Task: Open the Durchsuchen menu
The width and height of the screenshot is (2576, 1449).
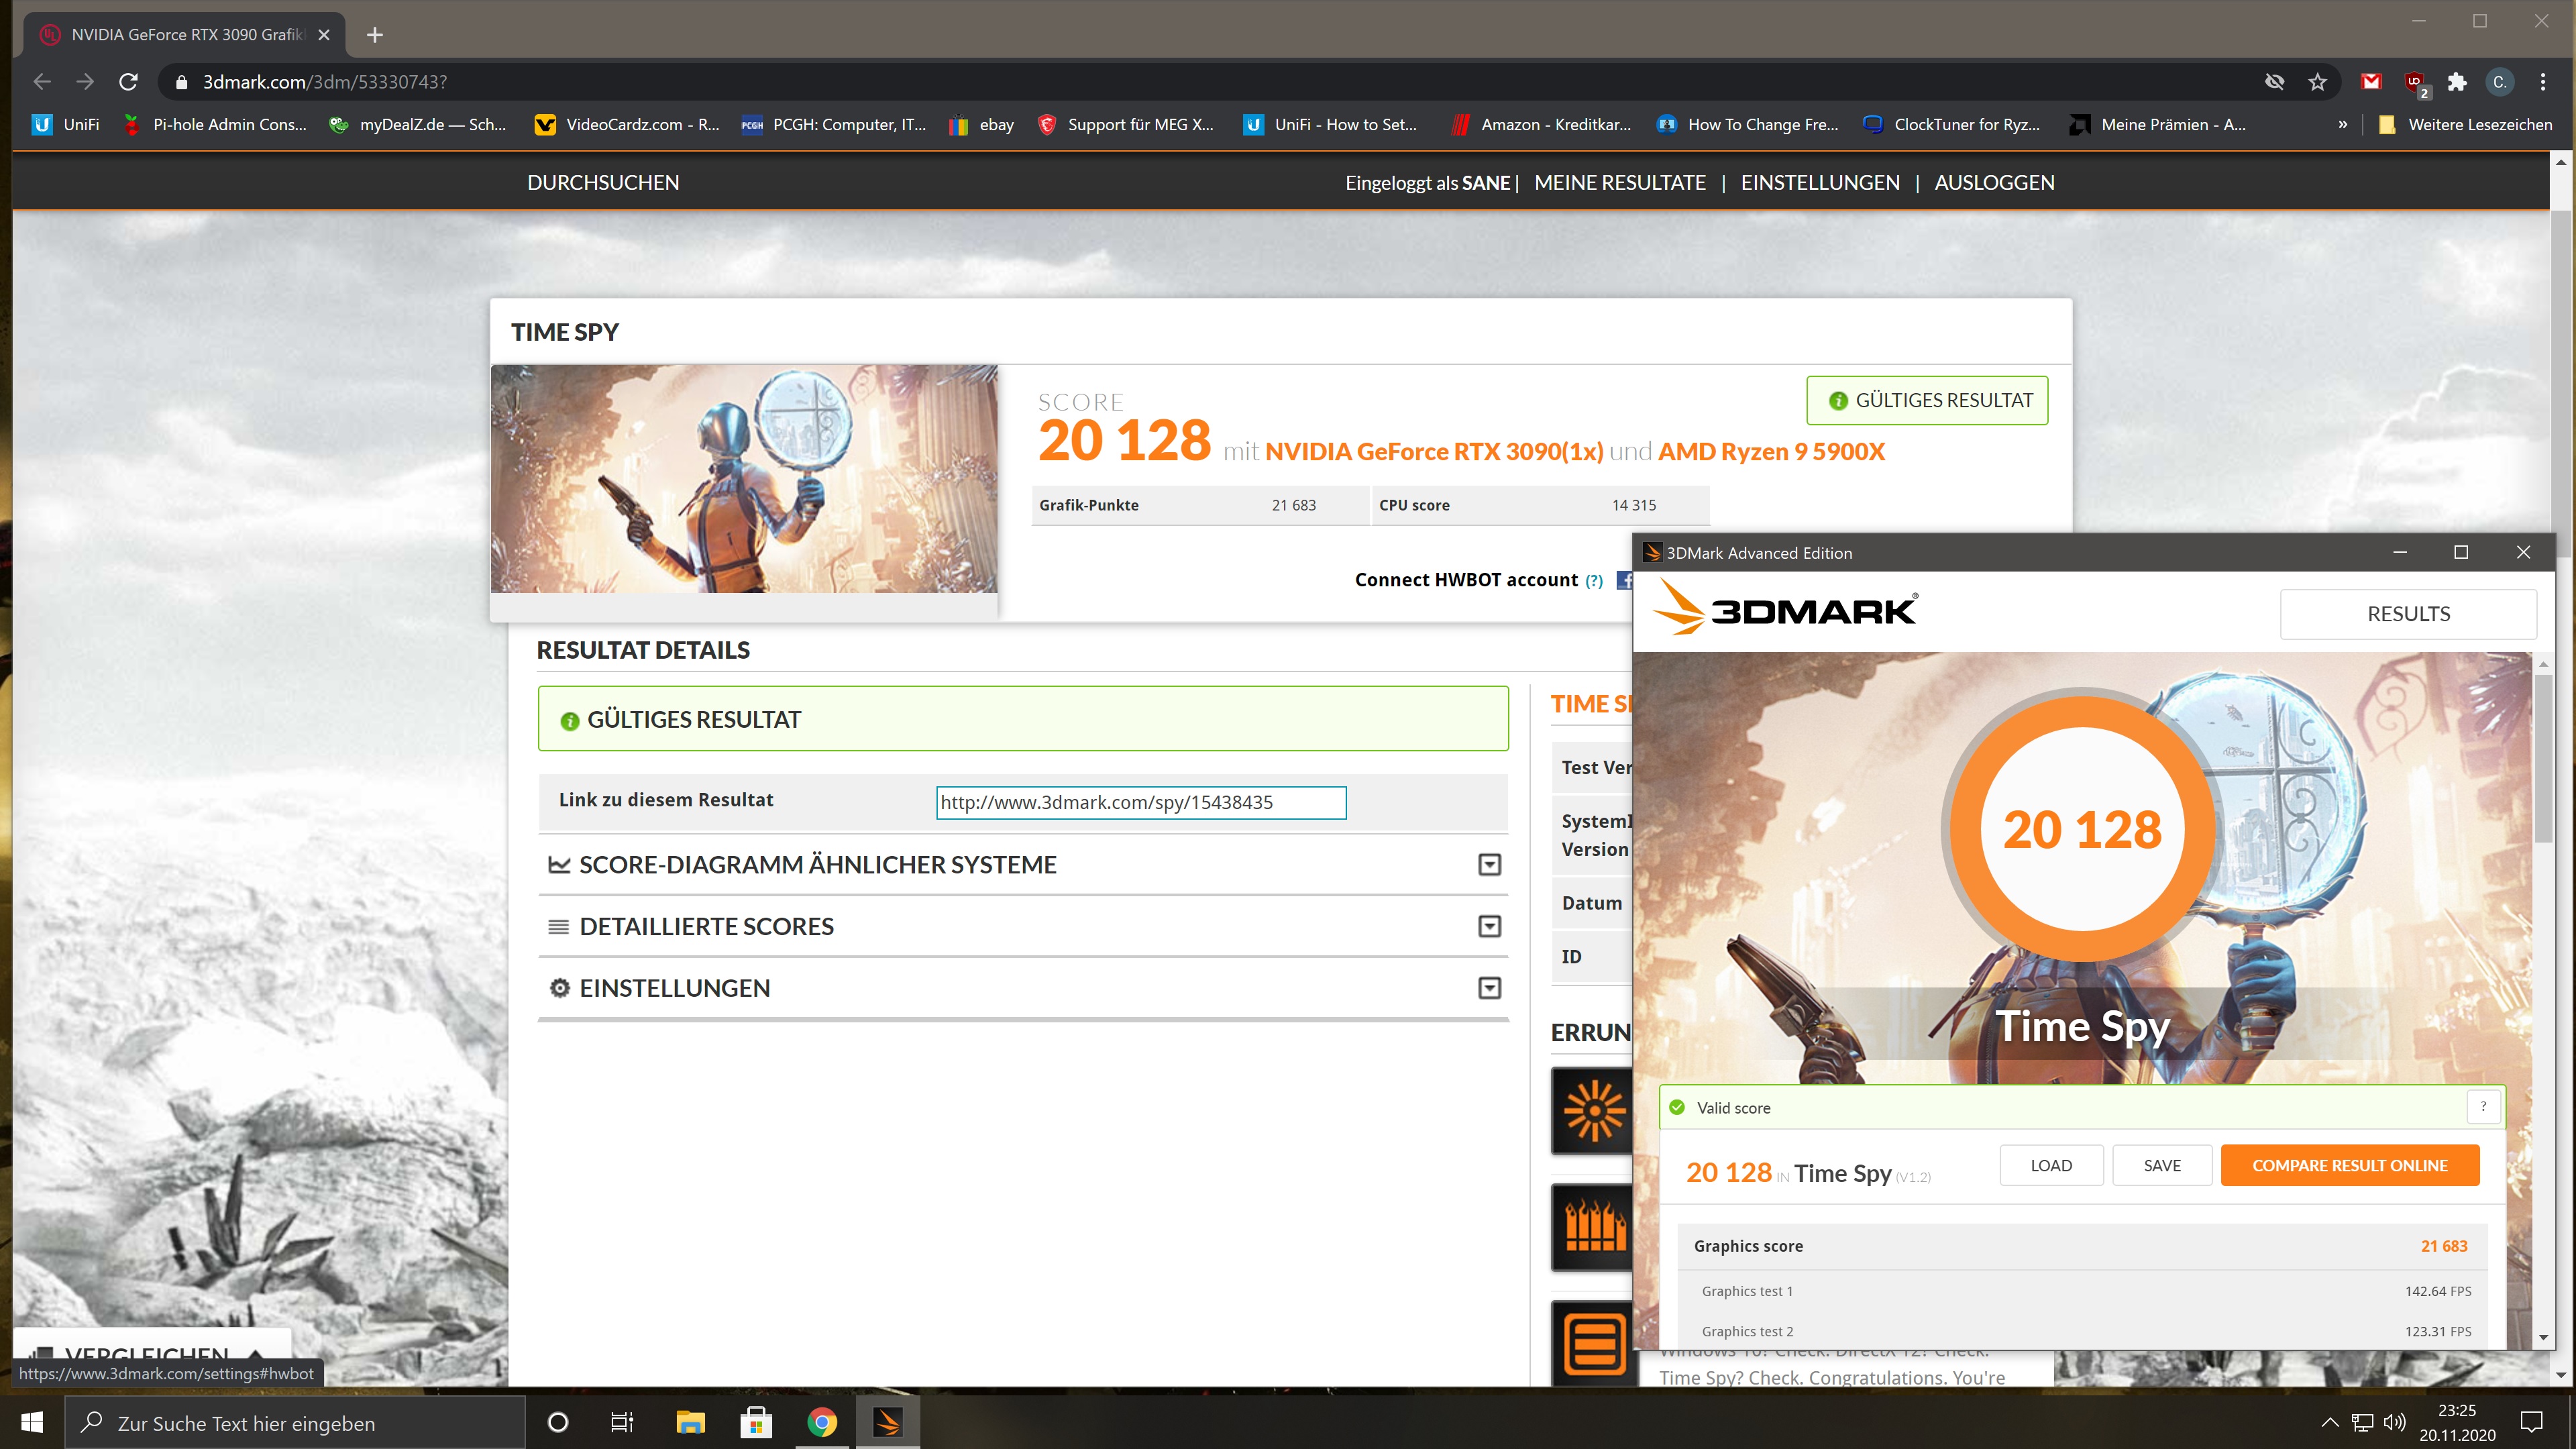Action: point(603,183)
